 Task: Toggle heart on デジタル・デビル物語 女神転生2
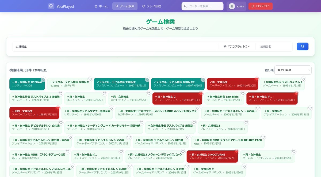pos(203,79)
